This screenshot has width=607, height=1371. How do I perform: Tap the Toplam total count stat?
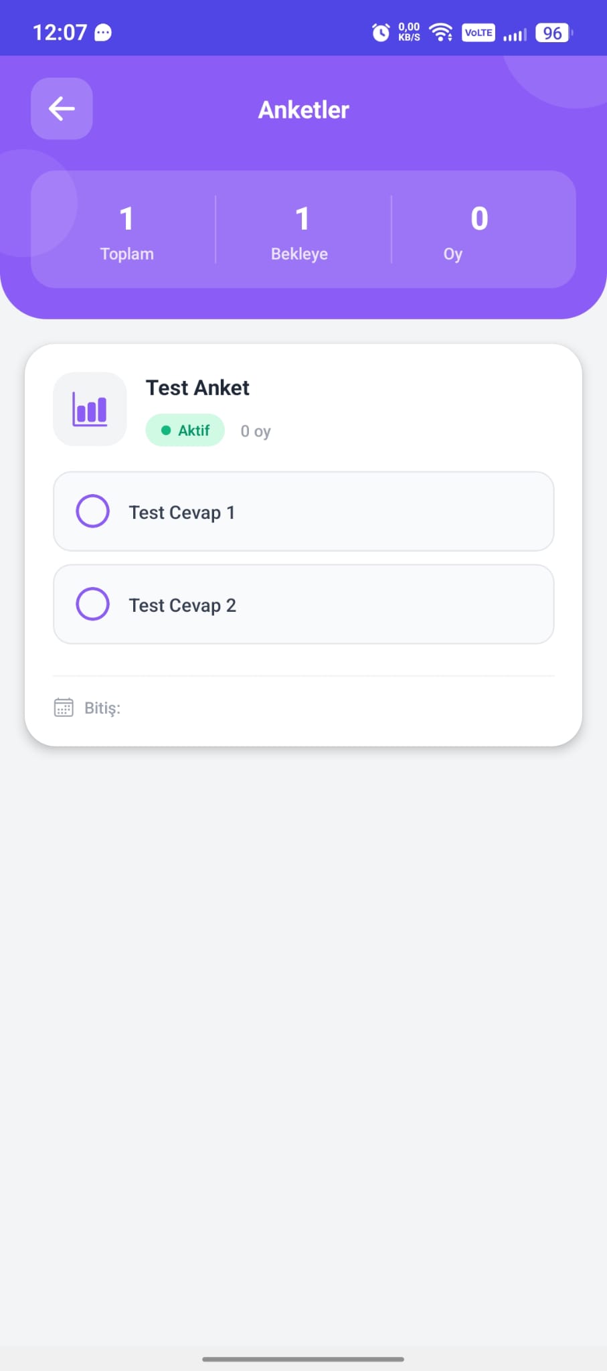(x=126, y=231)
